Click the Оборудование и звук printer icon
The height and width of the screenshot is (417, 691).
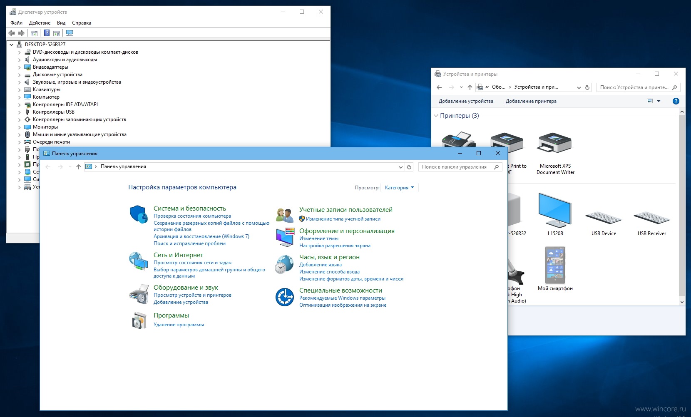click(139, 294)
